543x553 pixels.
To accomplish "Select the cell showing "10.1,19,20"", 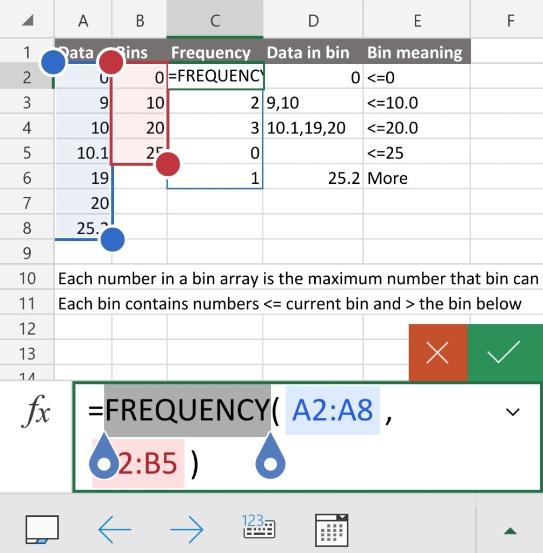I will [x=313, y=128].
